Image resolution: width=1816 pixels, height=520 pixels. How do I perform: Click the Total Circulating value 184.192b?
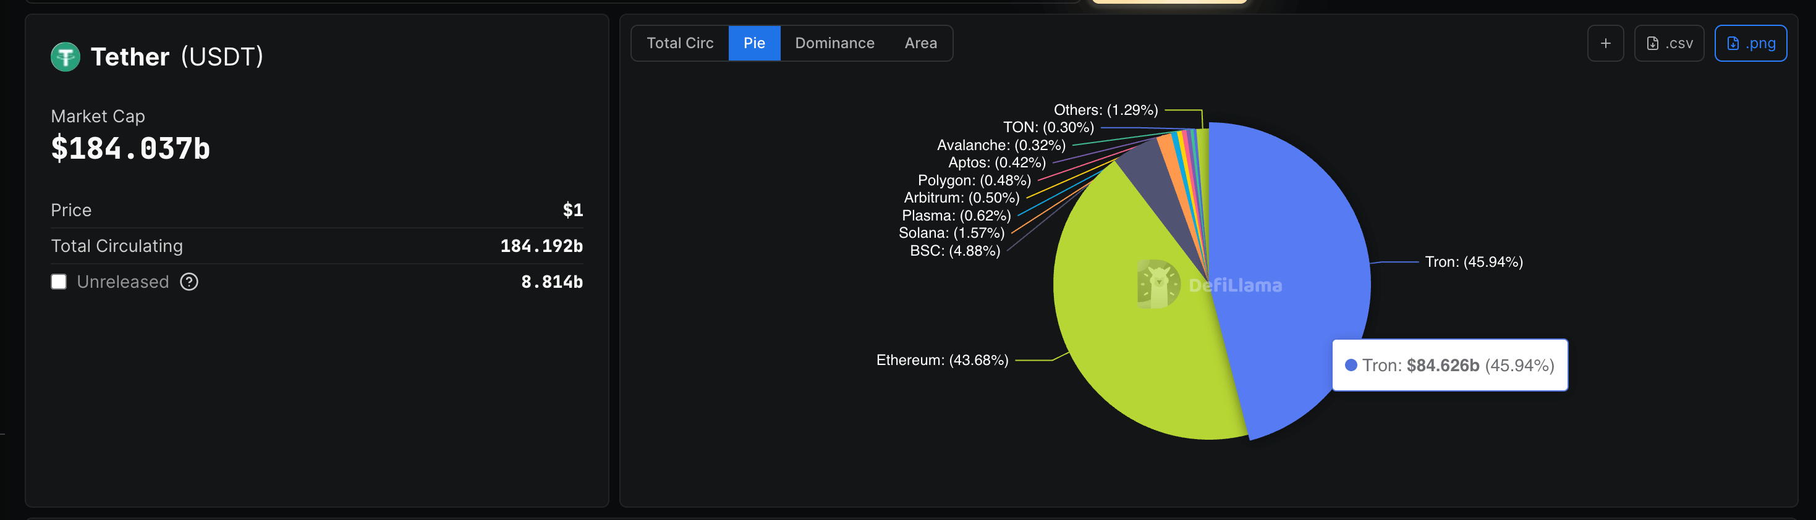pos(541,246)
